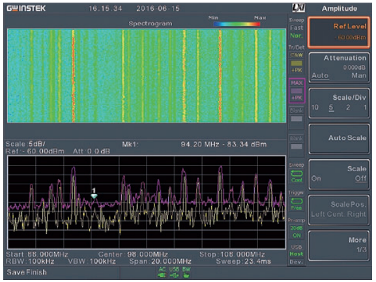Click the Att 0.0 dB readout
This screenshot has width=376, height=282.
click(91, 151)
